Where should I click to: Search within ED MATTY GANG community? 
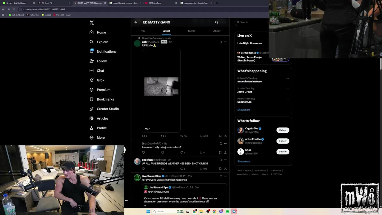pos(217,22)
